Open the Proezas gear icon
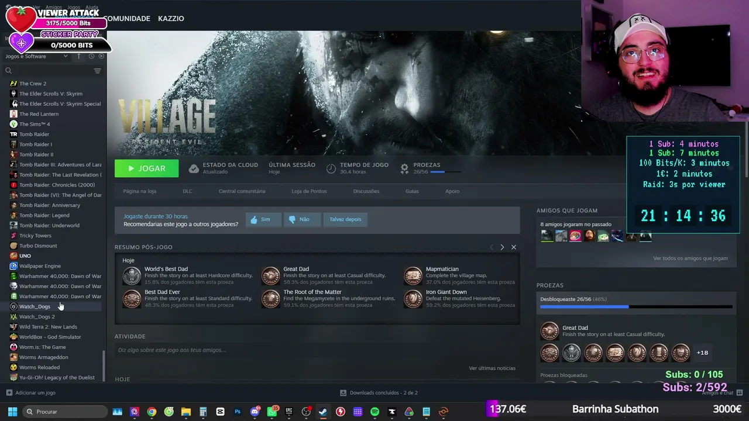 click(404, 168)
